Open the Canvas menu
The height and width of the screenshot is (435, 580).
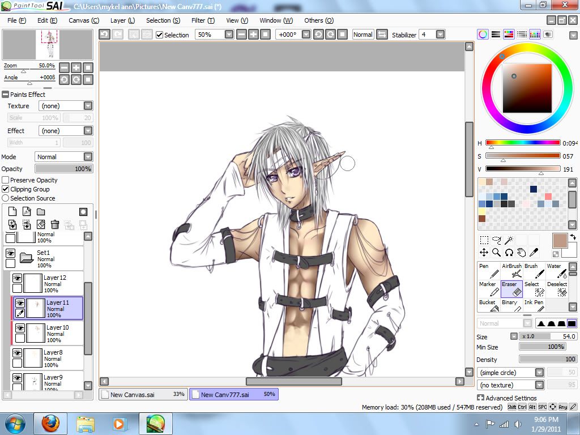coord(84,20)
